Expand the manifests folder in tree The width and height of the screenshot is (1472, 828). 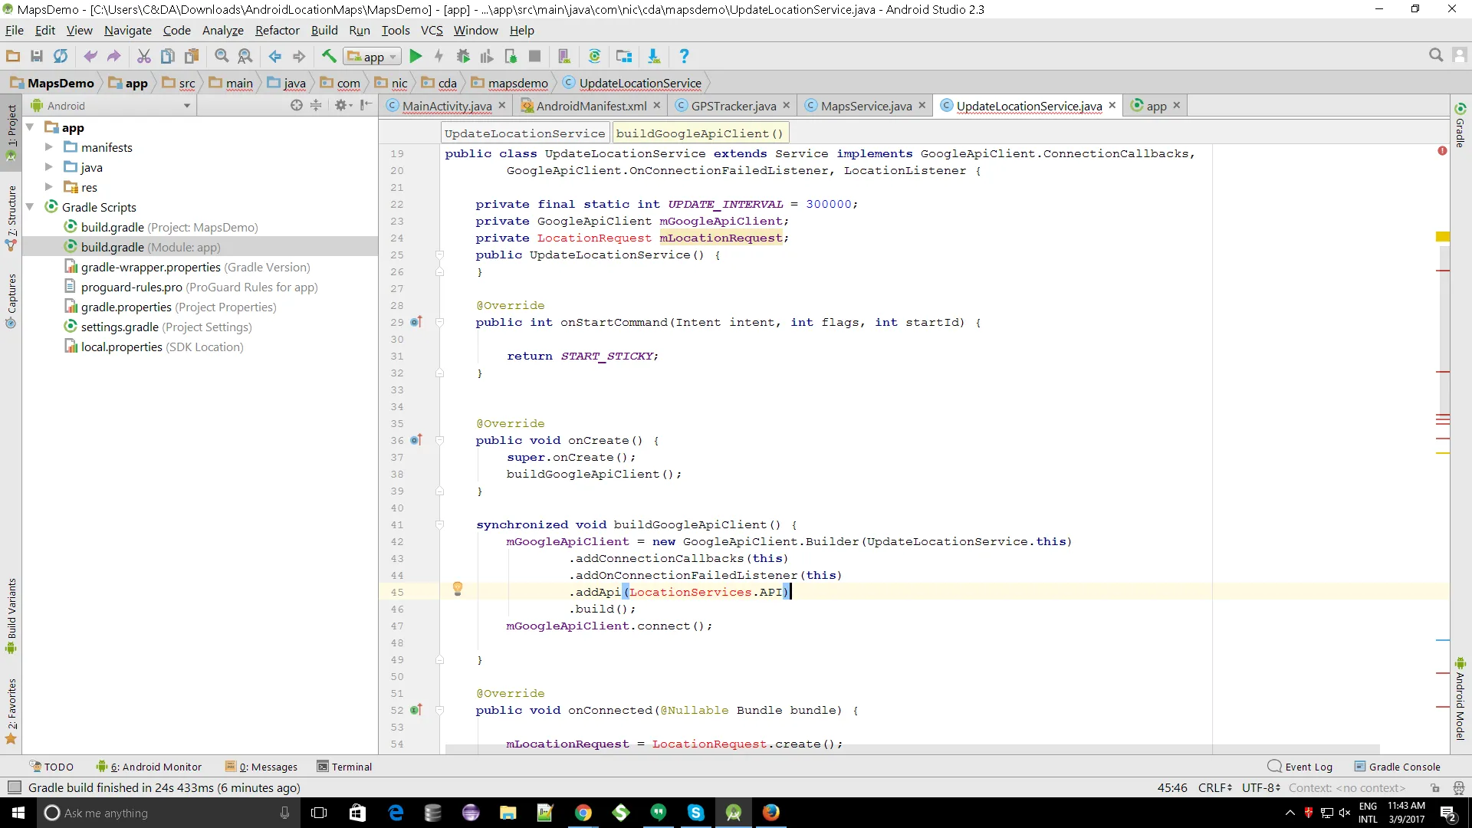pos(49,147)
